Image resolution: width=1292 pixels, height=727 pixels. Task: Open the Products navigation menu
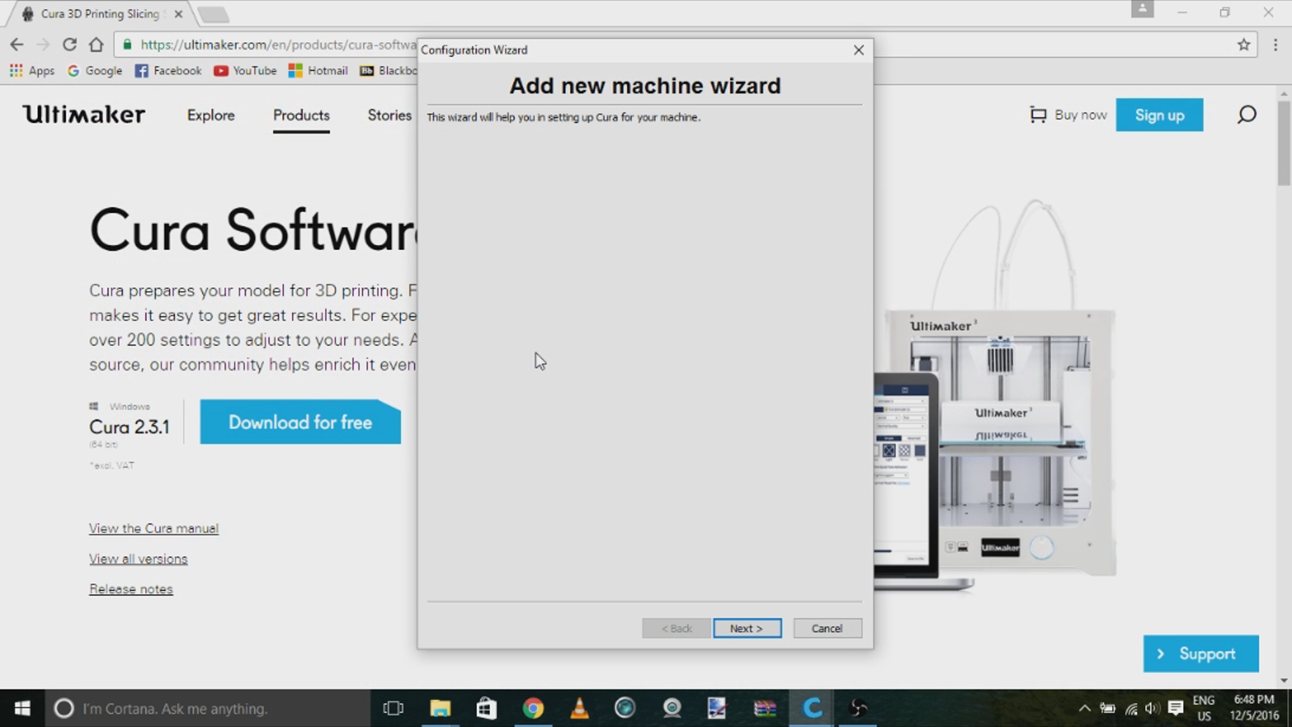tap(301, 115)
